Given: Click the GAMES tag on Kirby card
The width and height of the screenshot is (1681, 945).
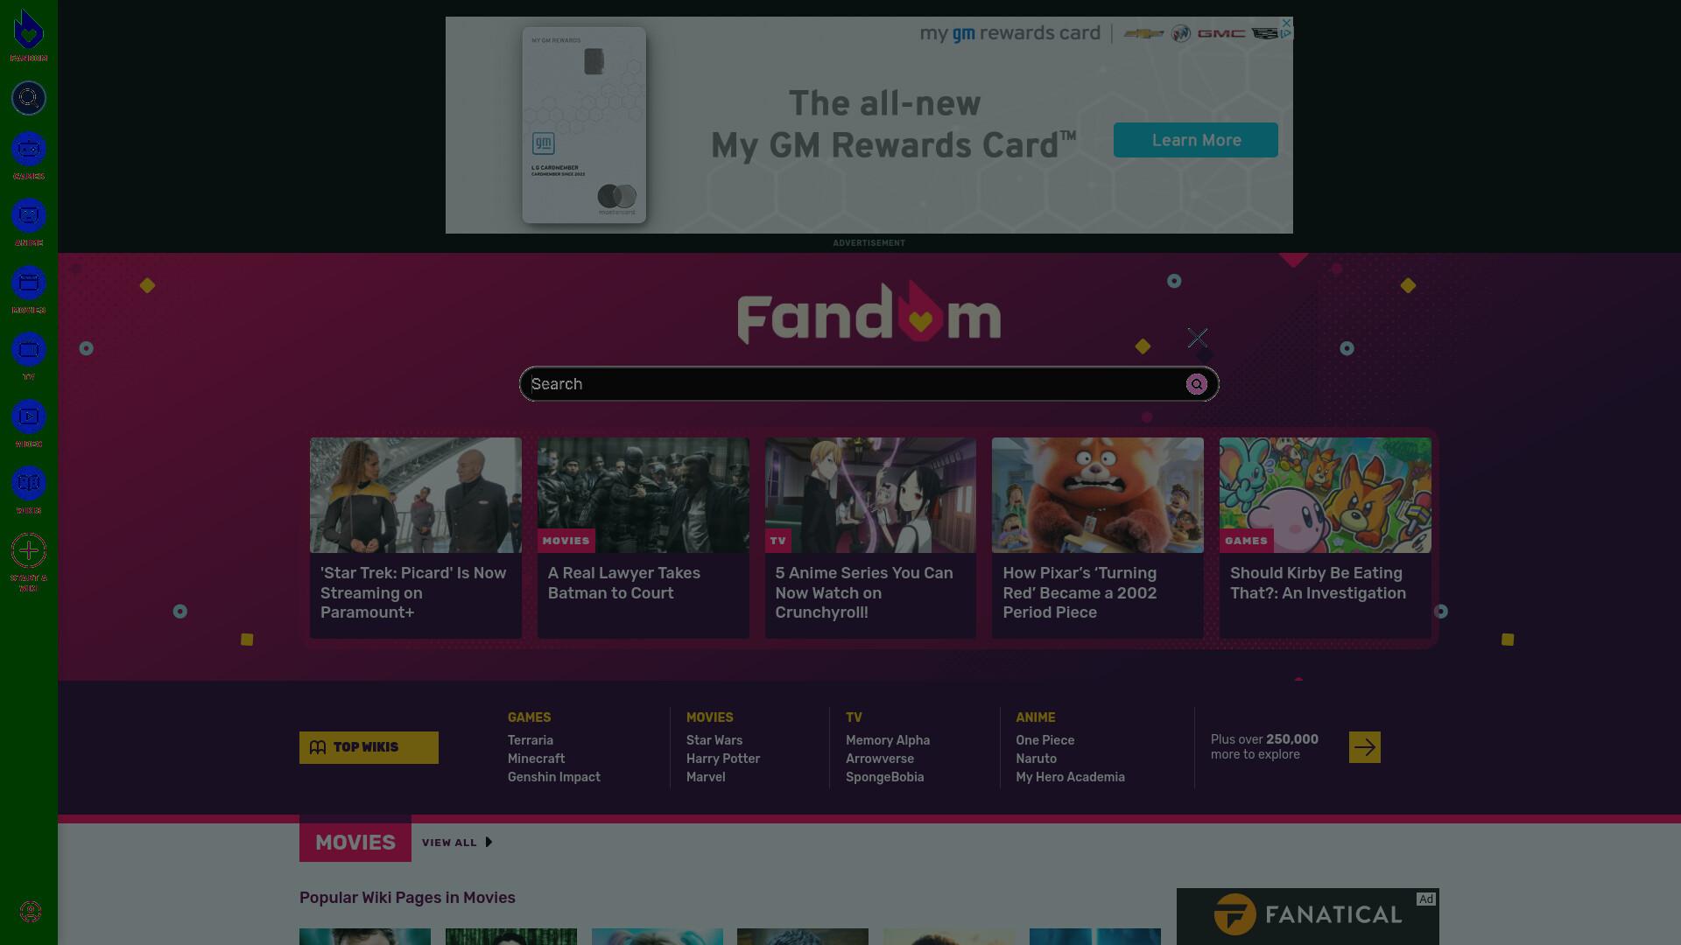Looking at the screenshot, I should (1246, 541).
